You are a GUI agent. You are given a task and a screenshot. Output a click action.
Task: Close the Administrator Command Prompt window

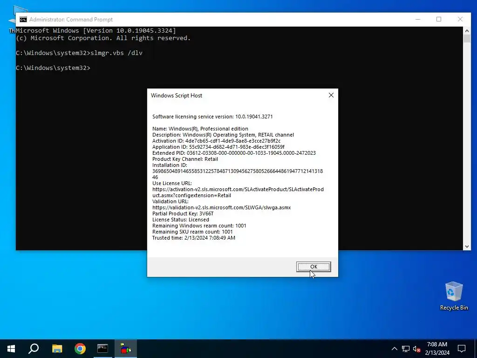(x=460, y=19)
